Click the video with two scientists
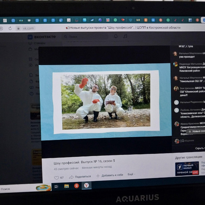205x205 pixels. [105, 102]
